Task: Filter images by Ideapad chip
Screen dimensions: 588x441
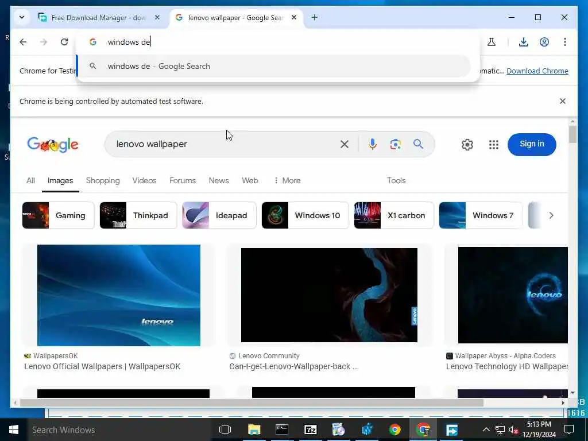Action: [x=219, y=215]
